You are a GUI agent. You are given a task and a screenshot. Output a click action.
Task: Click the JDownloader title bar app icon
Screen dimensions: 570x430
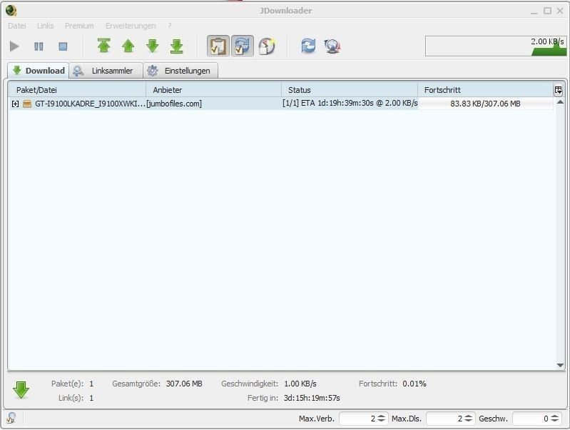click(x=11, y=11)
